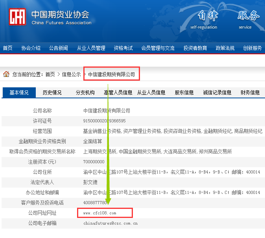Click the 取得会员资格的期货交易所名称 label

[42, 151]
